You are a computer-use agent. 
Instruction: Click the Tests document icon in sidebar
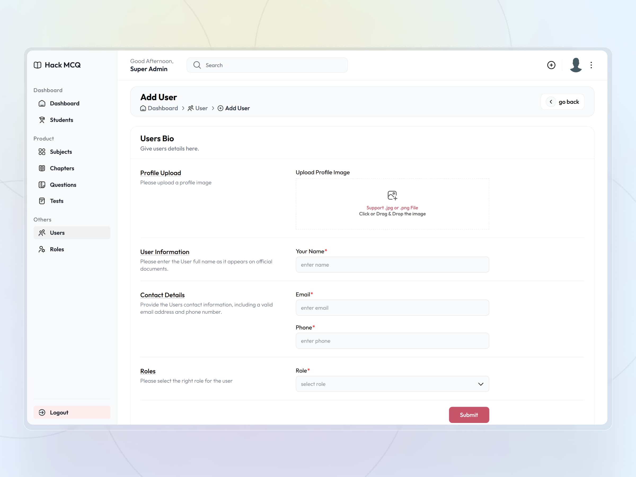[42, 201]
